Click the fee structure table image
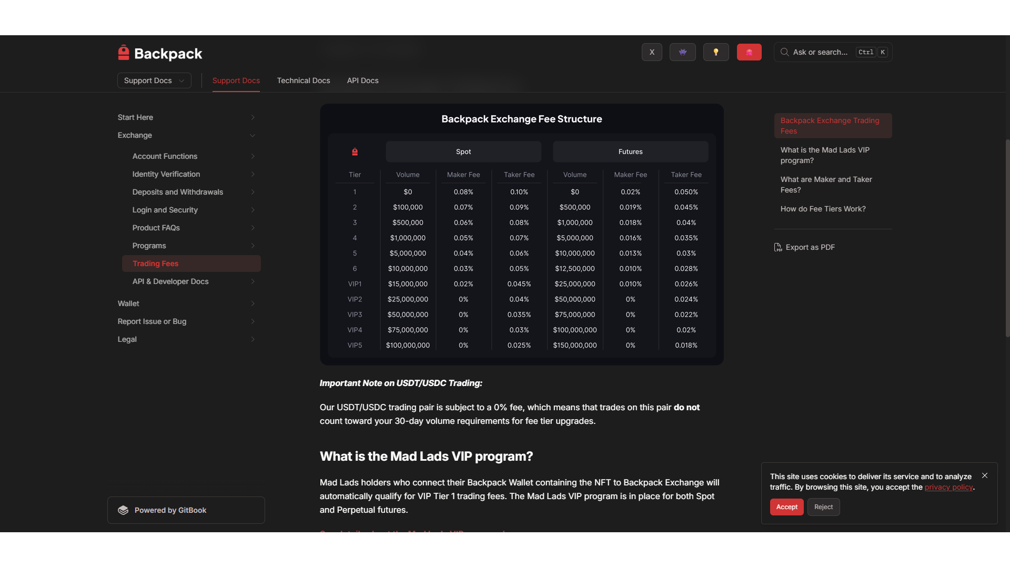Viewport: 1010px width, 568px height. click(522, 235)
